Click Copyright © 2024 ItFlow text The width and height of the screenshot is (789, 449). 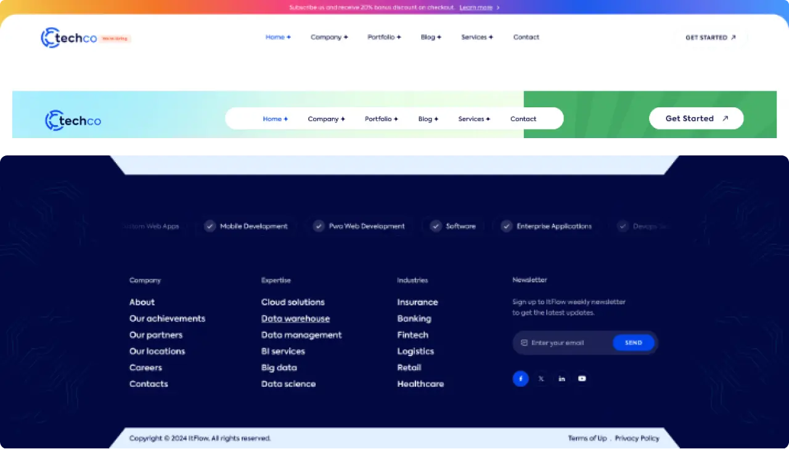click(200, 439)
